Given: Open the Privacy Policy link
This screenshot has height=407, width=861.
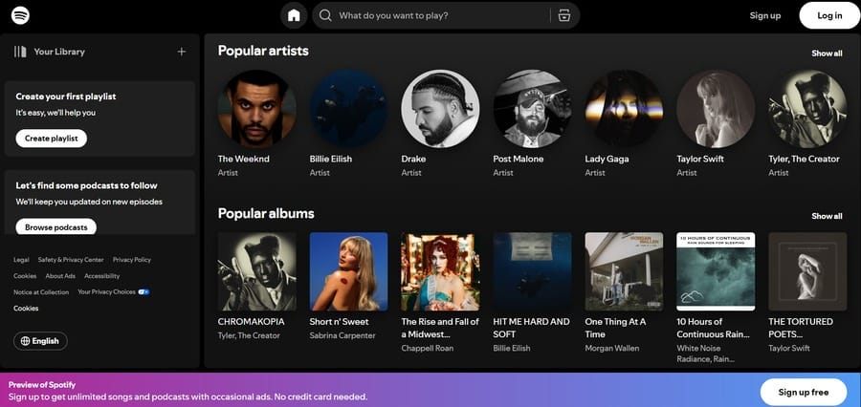Looking at the screenshot, I should pyautogui.click(x=132, y=260).
